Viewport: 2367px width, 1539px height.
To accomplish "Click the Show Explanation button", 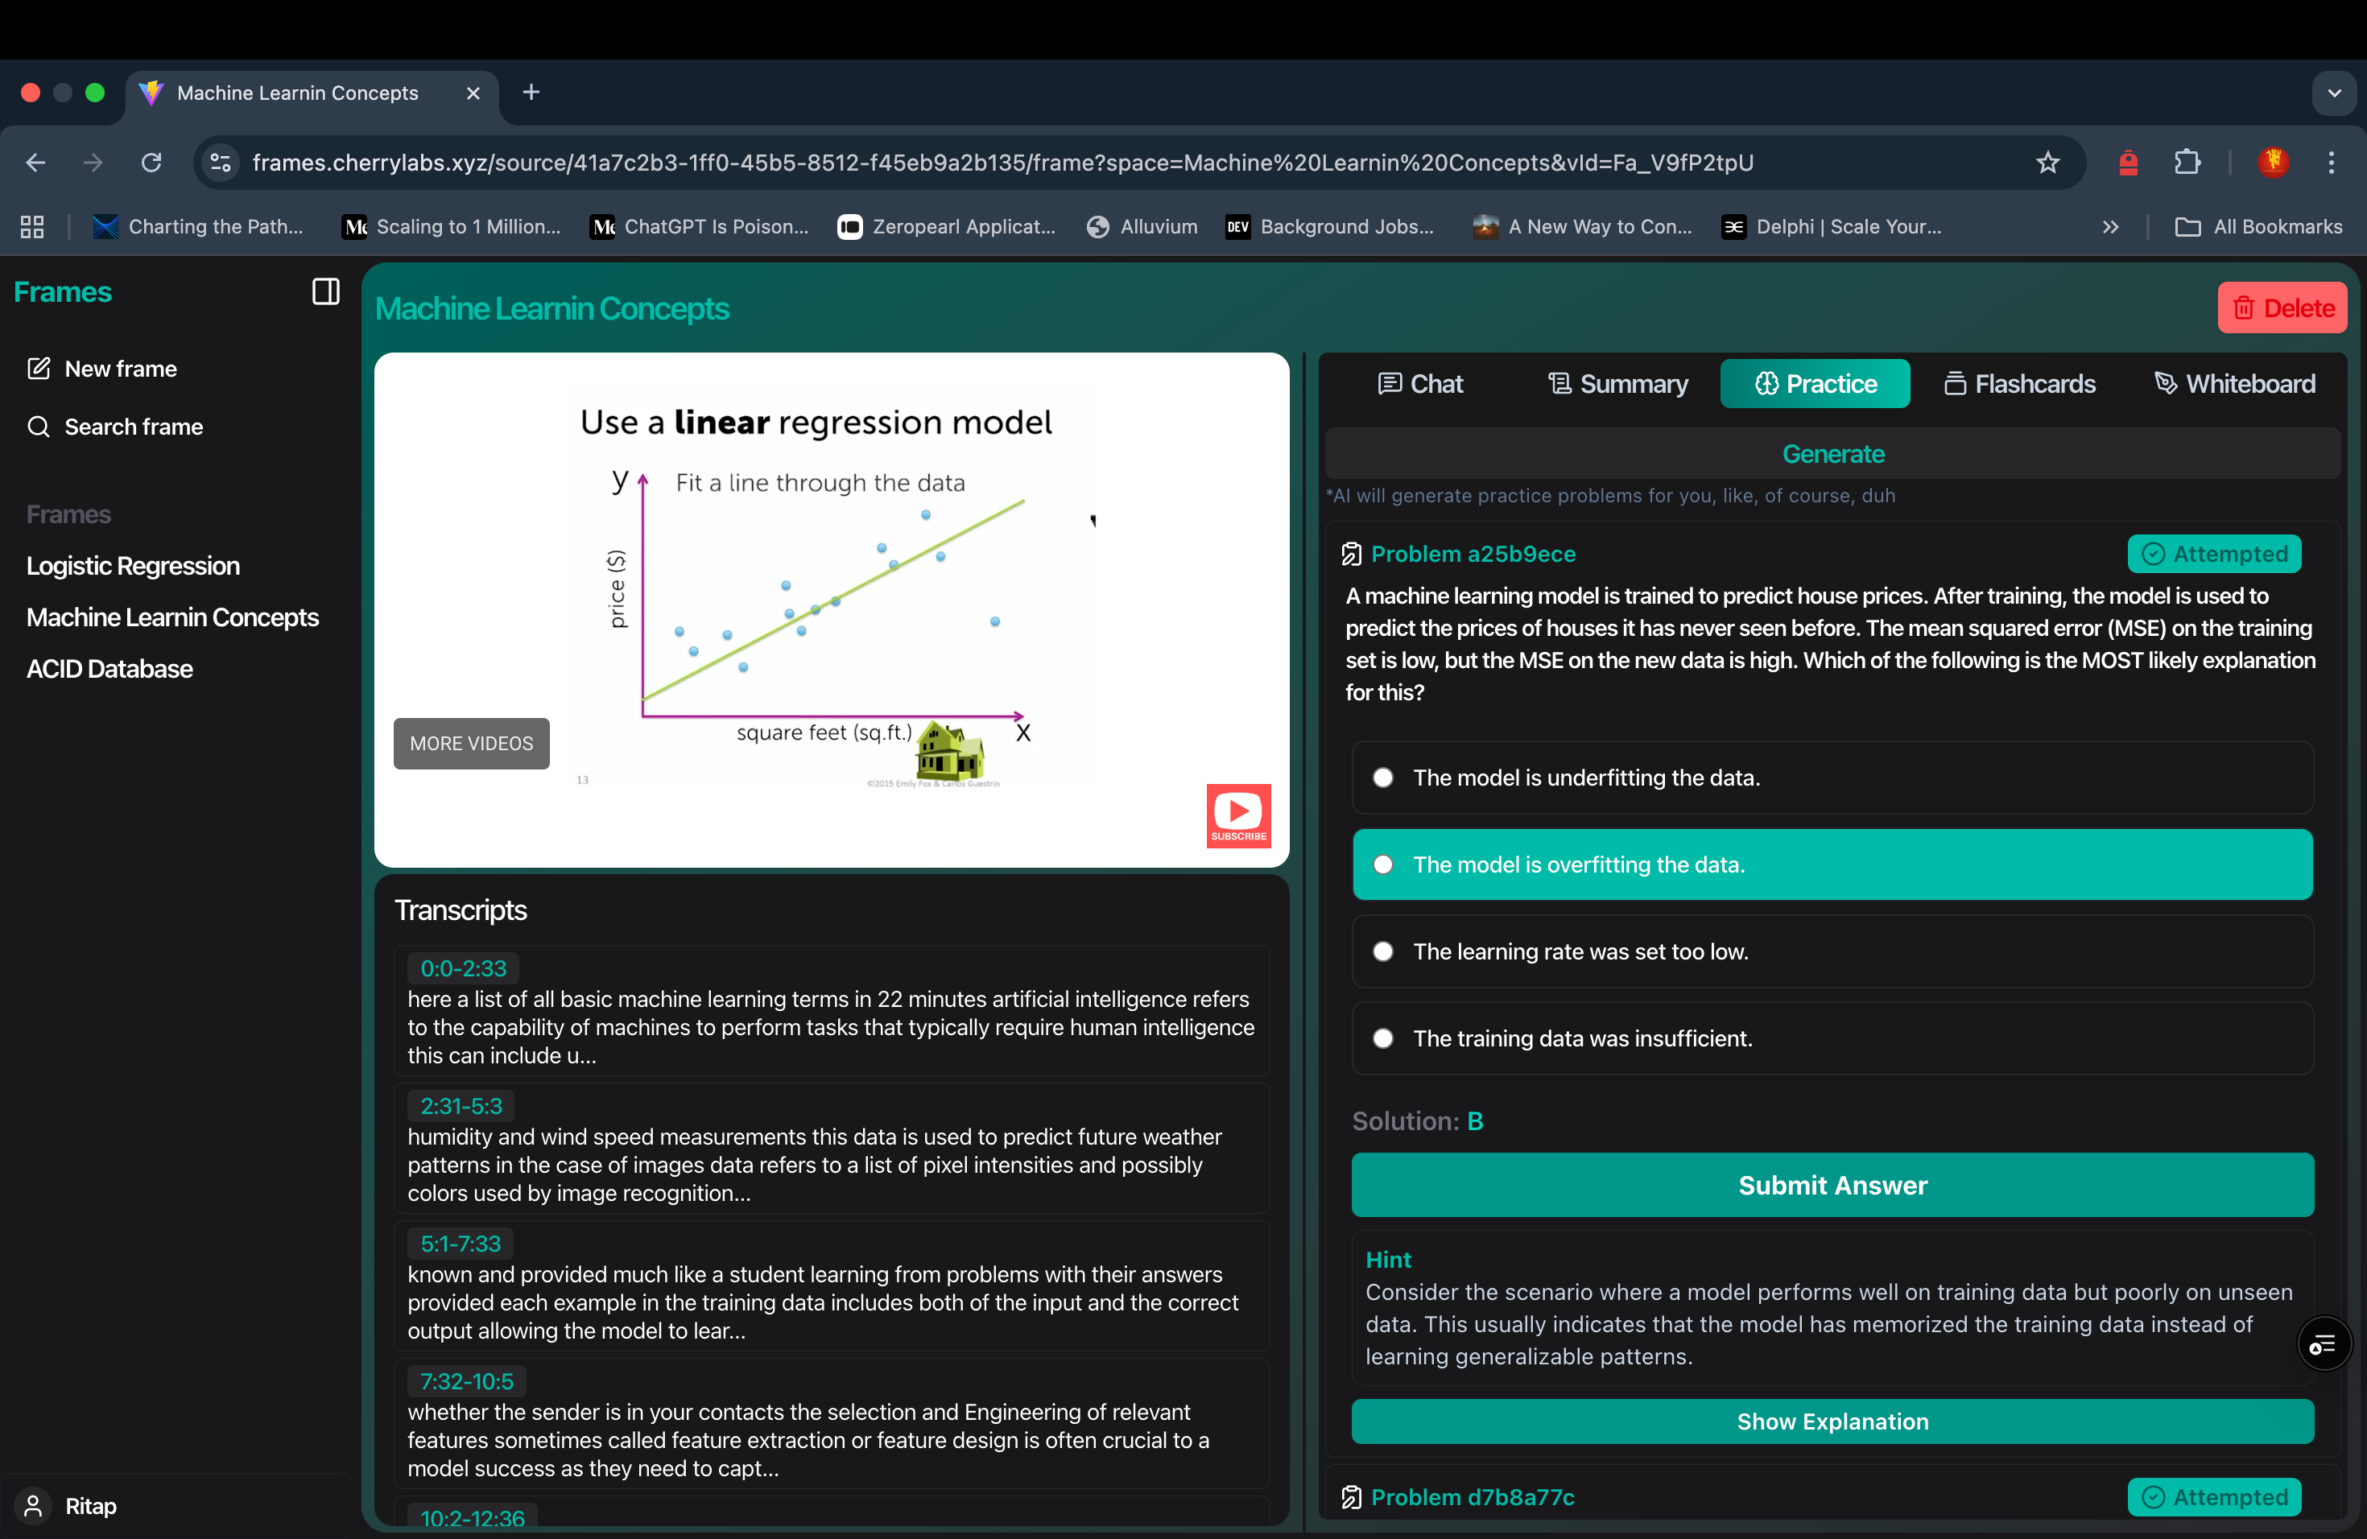I will tap(1832, 1421).
